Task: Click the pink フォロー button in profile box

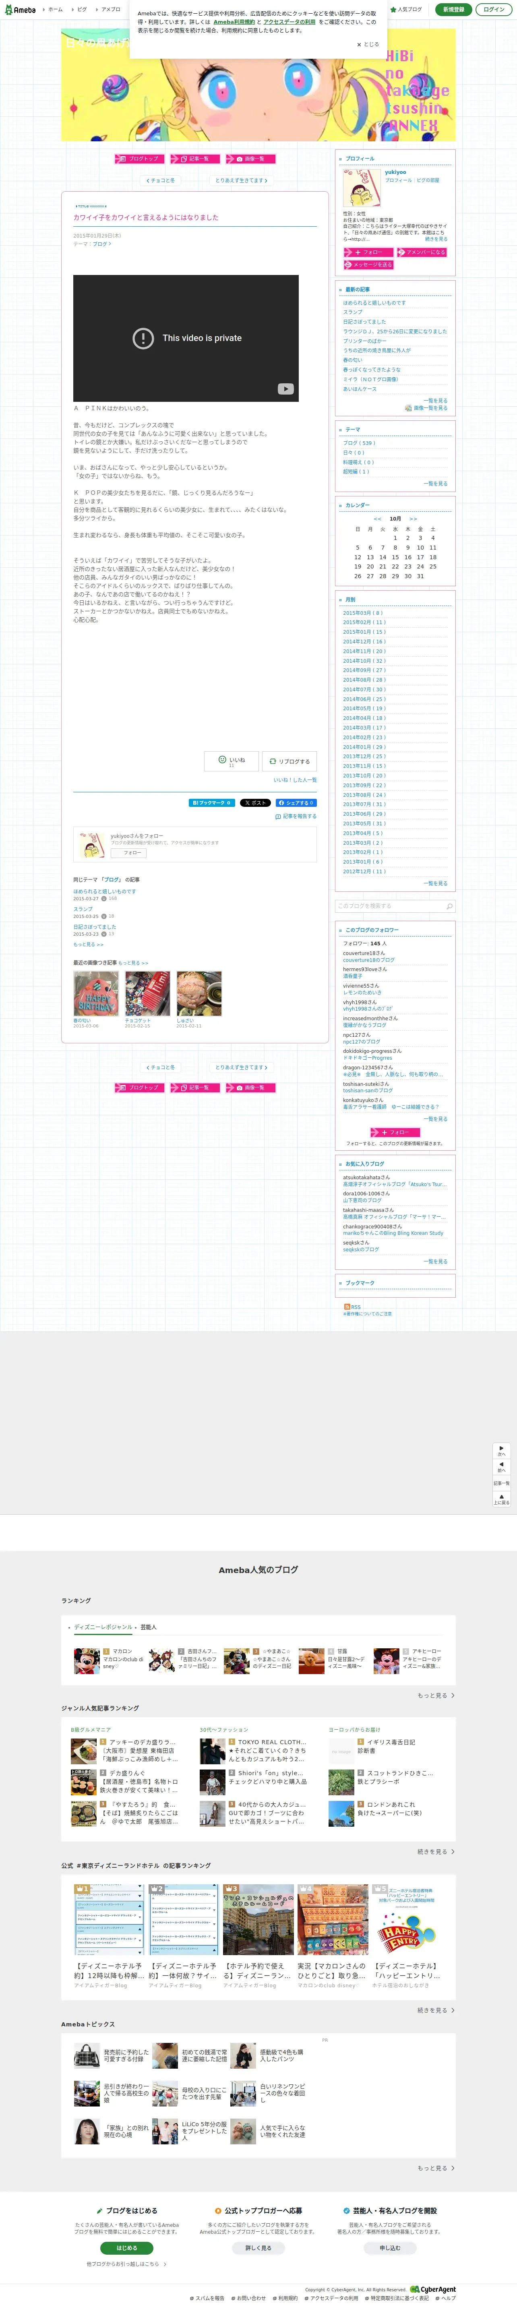Action: (x=368, y=252)
